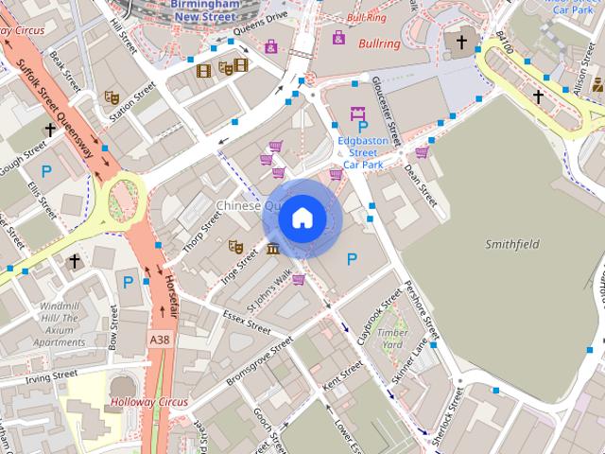This screenshot has height=454, width=605.
Task: Select the theatre icon on Station Street
Action: pos(112,96)
